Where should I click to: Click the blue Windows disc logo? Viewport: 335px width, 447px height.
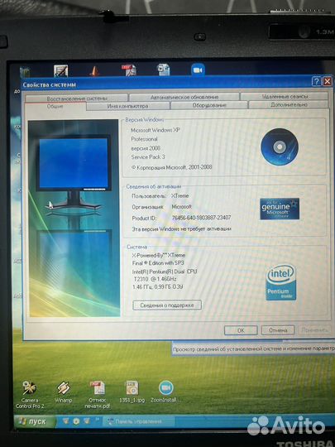click(280, 147)
